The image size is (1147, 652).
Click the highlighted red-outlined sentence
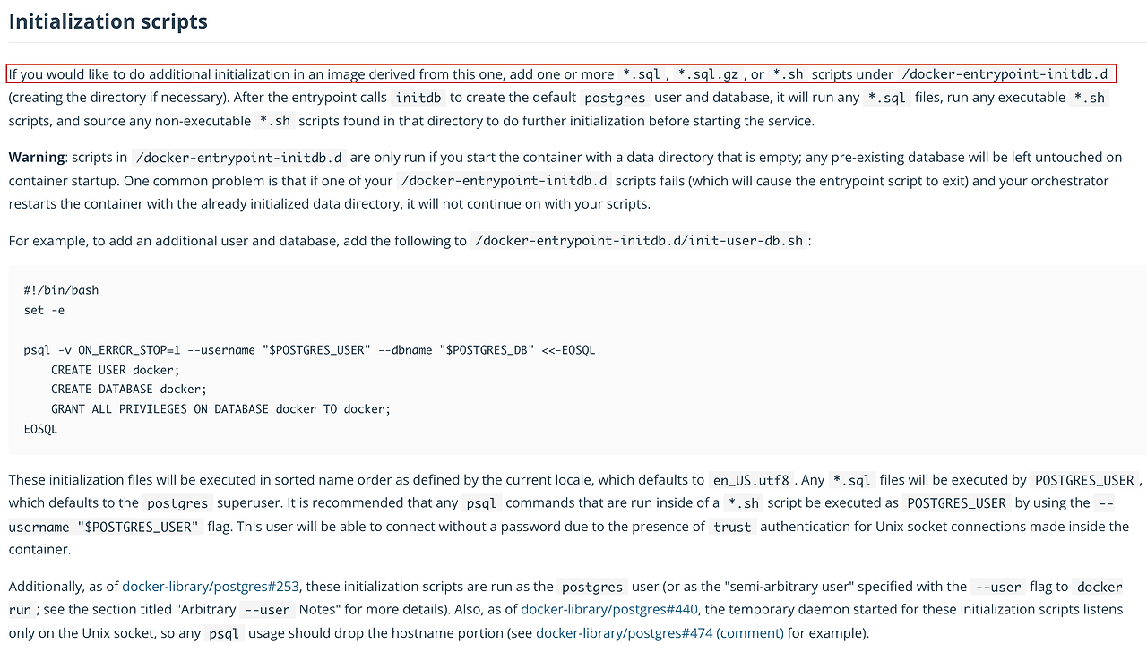click(561, 74)
